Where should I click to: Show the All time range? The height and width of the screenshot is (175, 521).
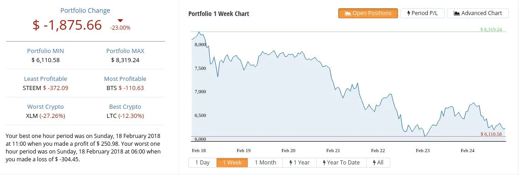click(x=378, y=162)
